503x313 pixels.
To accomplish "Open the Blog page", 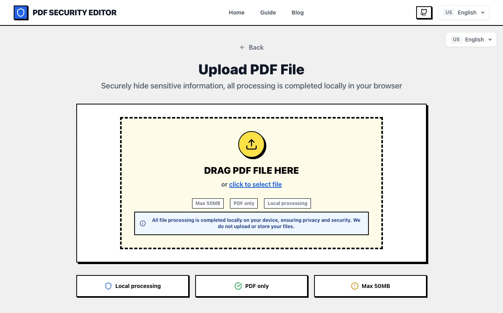I will point(298,13).
